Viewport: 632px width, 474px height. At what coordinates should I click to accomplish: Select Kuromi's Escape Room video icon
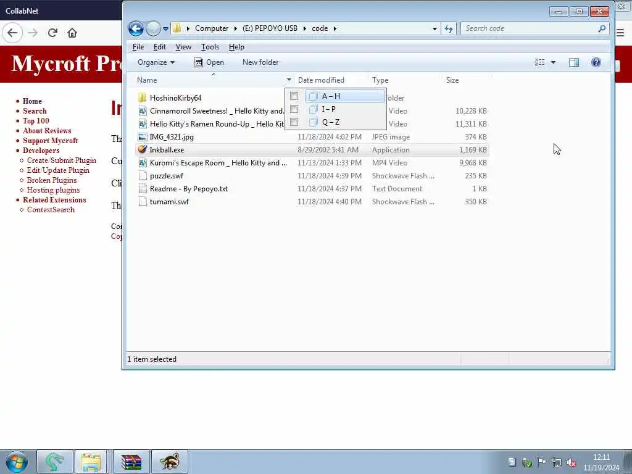coord(143,163)
